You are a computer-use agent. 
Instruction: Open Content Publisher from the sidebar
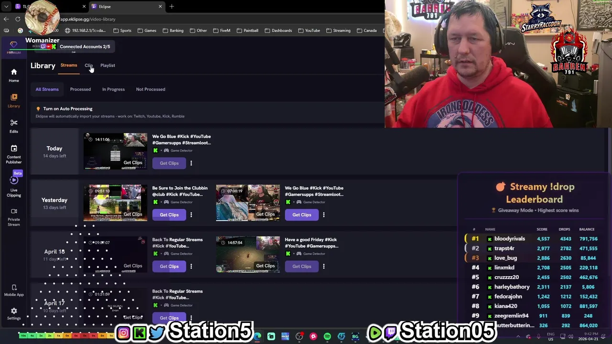[x=13, y=154]
